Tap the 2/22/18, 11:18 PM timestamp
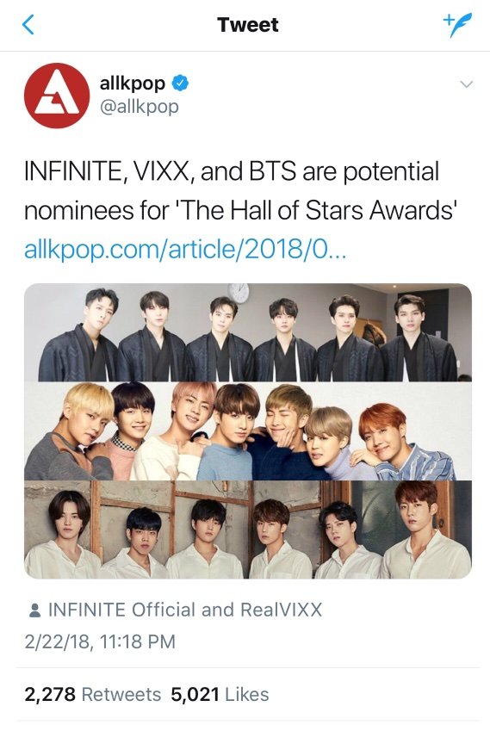The height and width of the screenshot is (731, 490). [100, 641]
